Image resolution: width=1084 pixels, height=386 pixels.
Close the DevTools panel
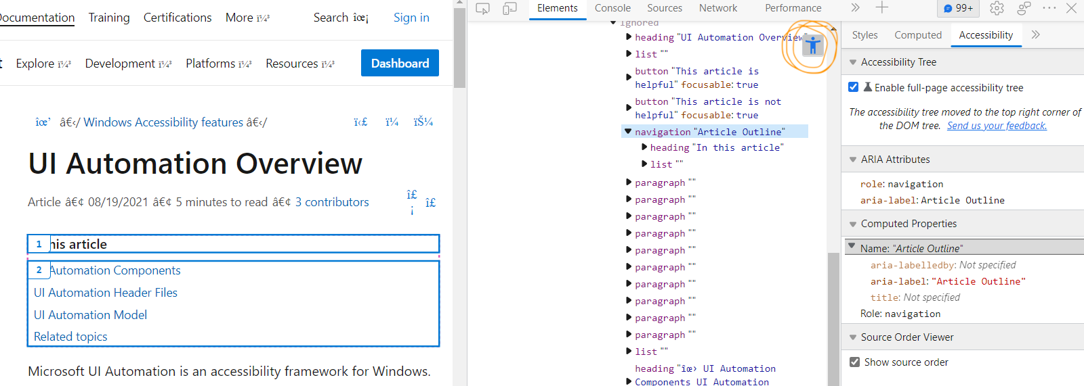[x=1071, y=8]
